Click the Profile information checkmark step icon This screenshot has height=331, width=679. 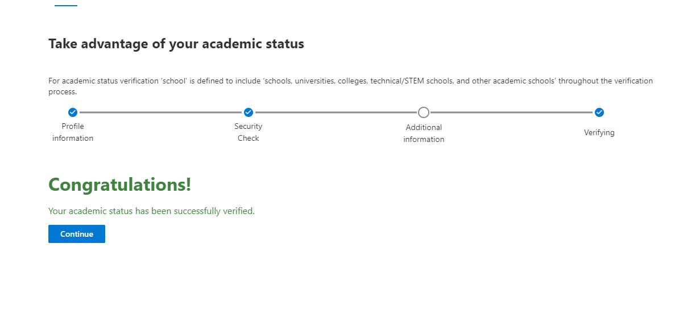point(73,112)
